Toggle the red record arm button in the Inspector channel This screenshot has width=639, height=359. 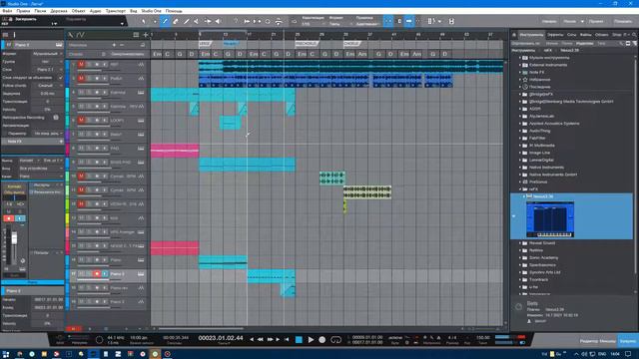coord(9,218)
